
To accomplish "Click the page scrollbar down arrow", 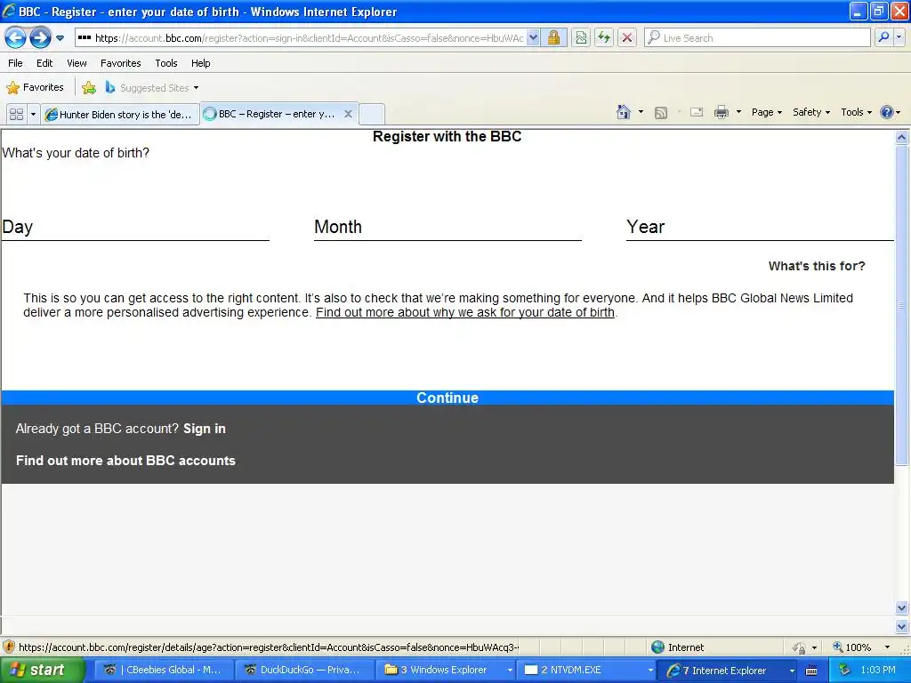I will pos(902,608).
